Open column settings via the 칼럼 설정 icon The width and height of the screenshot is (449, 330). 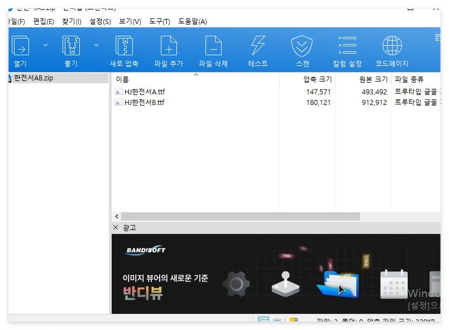347,49
